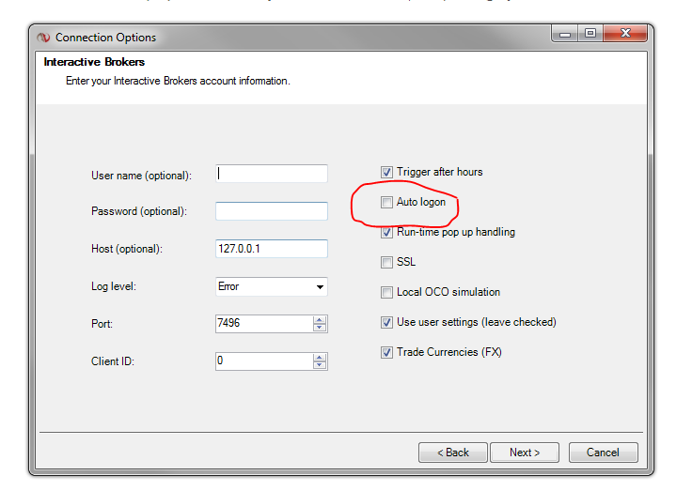Go back with the < Back button
Screen dimensions: 692x491
pos(453,453)
